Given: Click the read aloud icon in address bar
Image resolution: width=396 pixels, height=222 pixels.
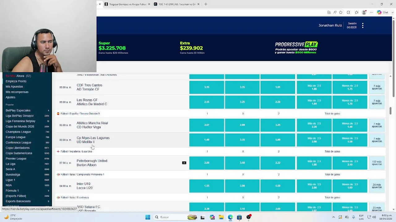Looking at the screenshot, I should coord(335,12).
